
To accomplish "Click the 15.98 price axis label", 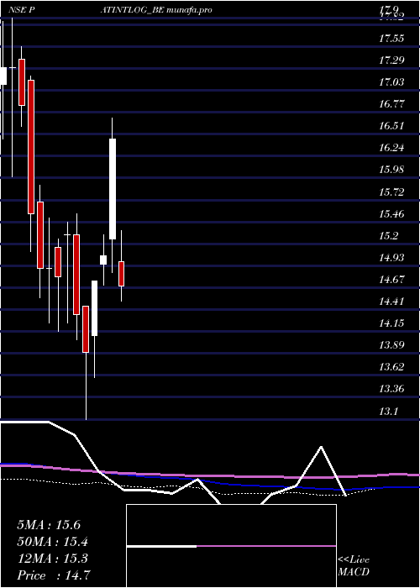I will coord(391,170).
